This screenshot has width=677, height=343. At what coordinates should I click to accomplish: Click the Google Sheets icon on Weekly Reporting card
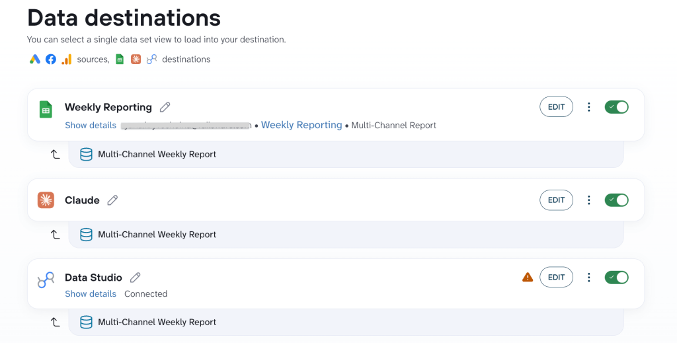click(46, 110)
